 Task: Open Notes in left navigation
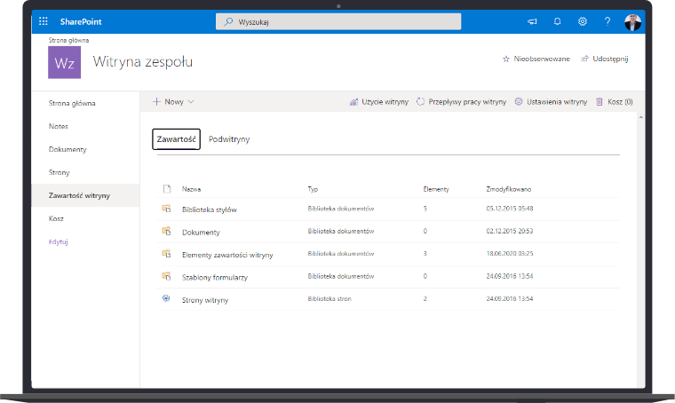(x=58, y=126)
